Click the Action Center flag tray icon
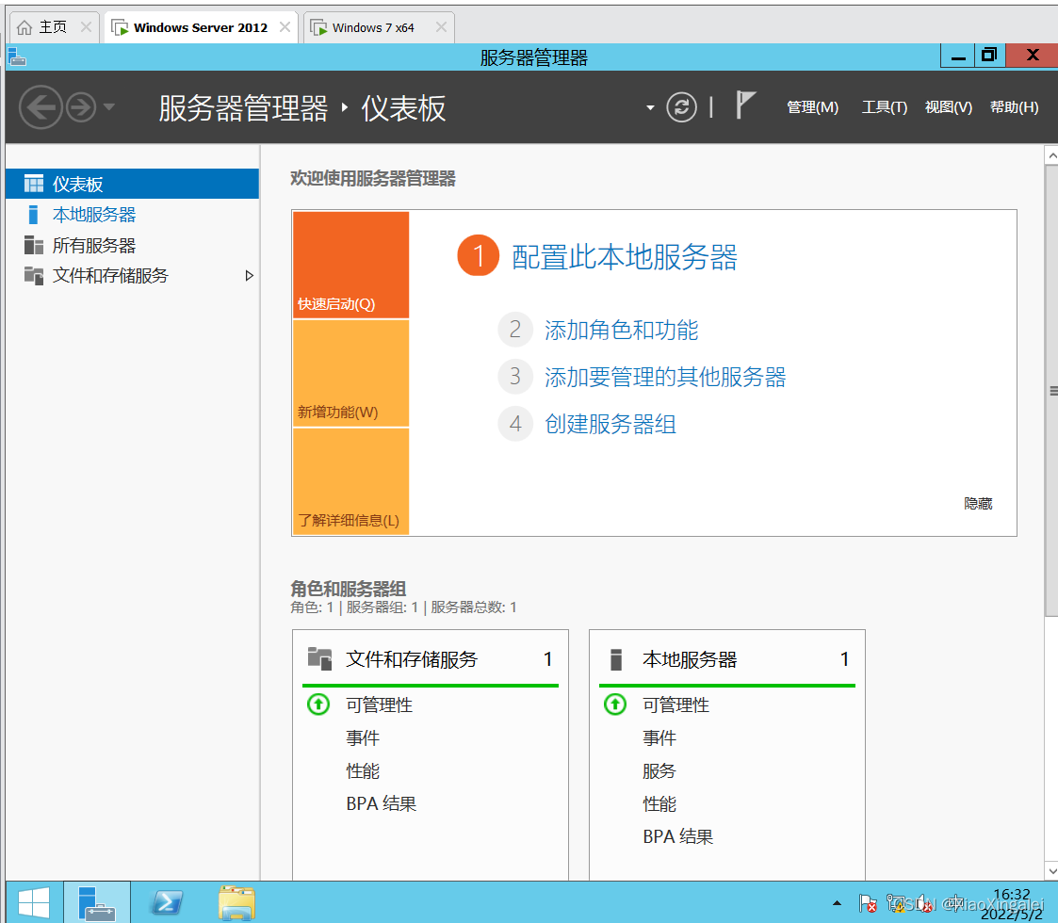 868,903
